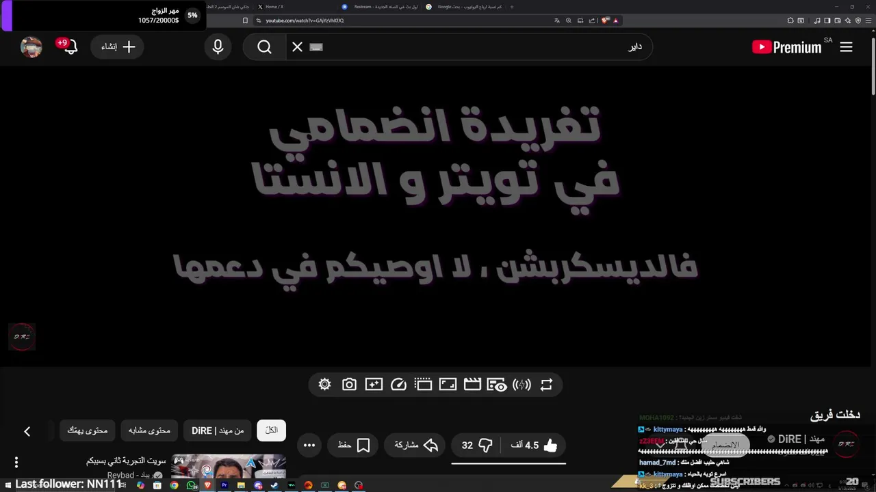
Task: Open Adobe Premiere Pro from the taskbar
Action: click(224, 485)
